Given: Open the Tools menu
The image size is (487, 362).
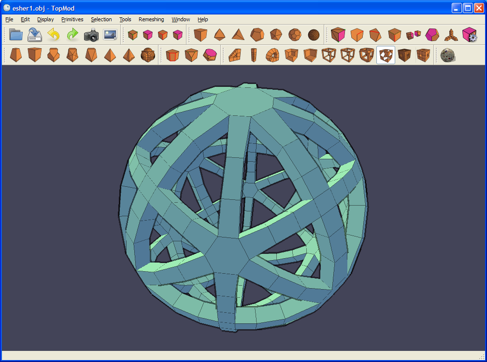Looking at the screenshot, I should click(125, 19).
